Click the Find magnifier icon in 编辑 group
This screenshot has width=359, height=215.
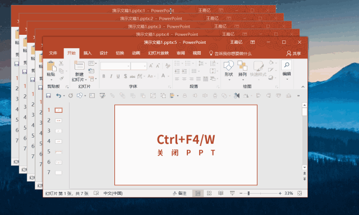pyautogui.click(x=287, y=65)
